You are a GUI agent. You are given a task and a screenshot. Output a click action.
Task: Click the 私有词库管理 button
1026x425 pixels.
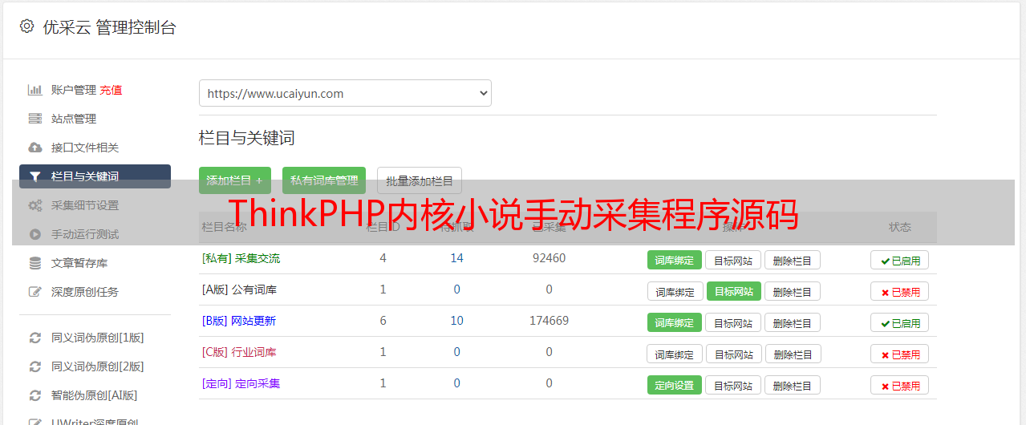coord(324,180)
